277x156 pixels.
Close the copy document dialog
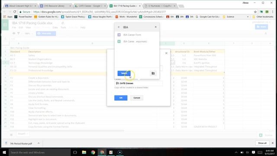coord(166,53)
